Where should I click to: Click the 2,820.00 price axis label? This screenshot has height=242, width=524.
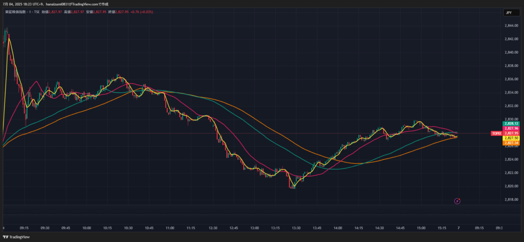coord(511,186)
